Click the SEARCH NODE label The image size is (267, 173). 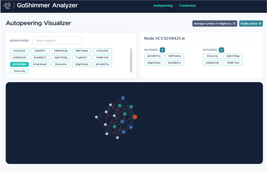click(19, 41)
